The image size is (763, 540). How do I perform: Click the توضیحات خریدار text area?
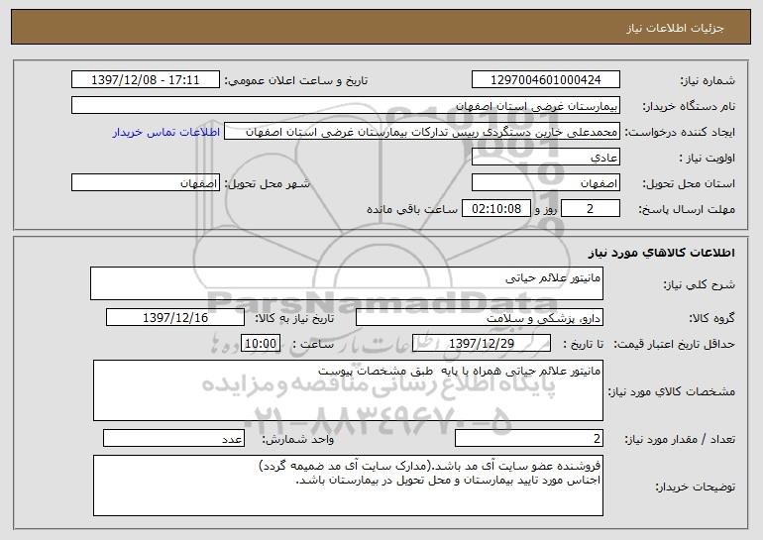click(348, 486)
